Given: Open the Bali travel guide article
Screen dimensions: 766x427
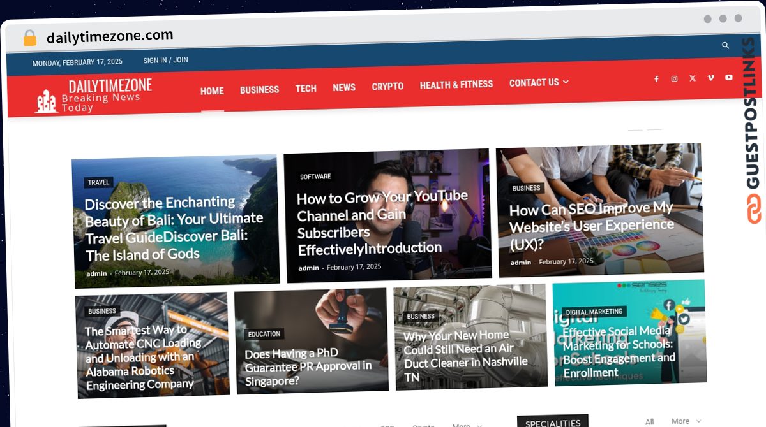Looking at the screenshot, I should [174, 229].
